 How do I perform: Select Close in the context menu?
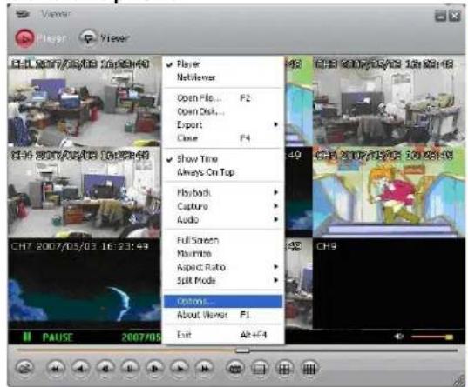pos(223,138)
